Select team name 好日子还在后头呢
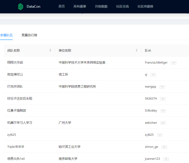The image size is (189, 163). pos(20,99)
